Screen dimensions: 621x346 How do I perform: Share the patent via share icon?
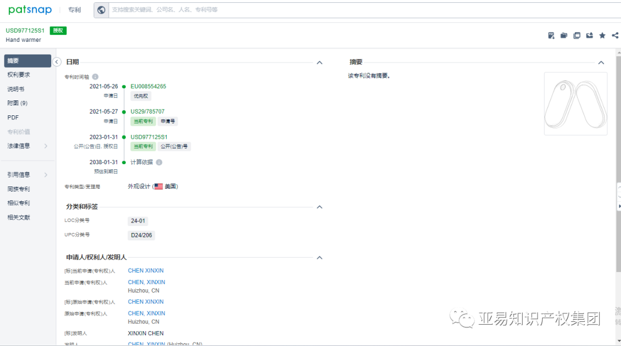[x=615, y=36]
